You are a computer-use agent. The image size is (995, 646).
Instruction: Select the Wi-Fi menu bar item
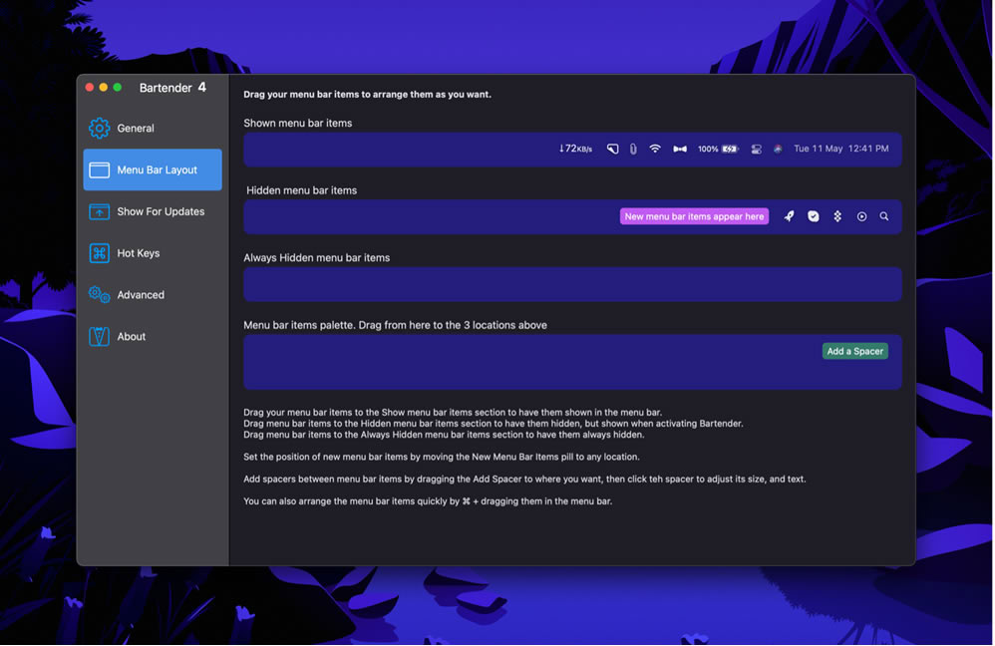[x=655, y=150]
